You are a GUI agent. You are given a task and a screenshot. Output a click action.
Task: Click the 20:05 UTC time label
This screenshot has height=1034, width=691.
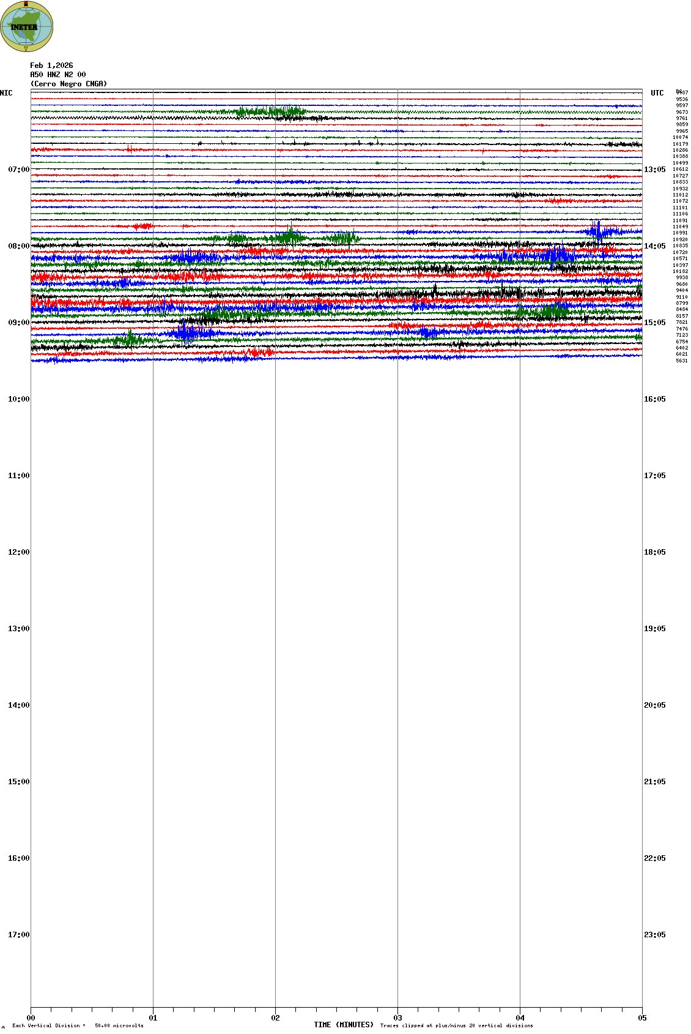pos(654,705)
